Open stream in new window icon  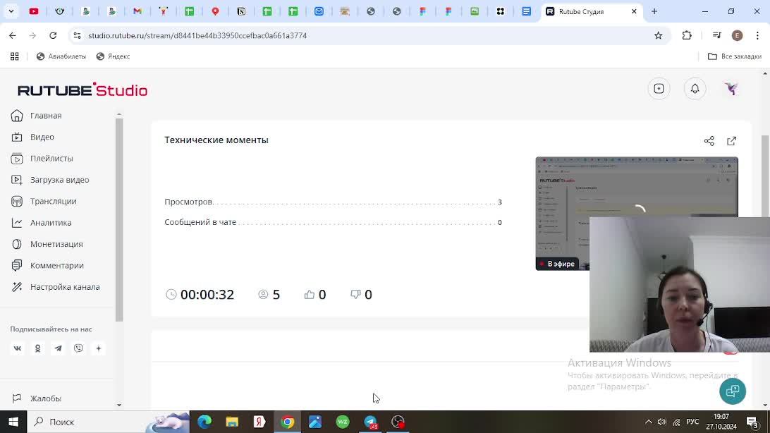(x=732, y=141)
